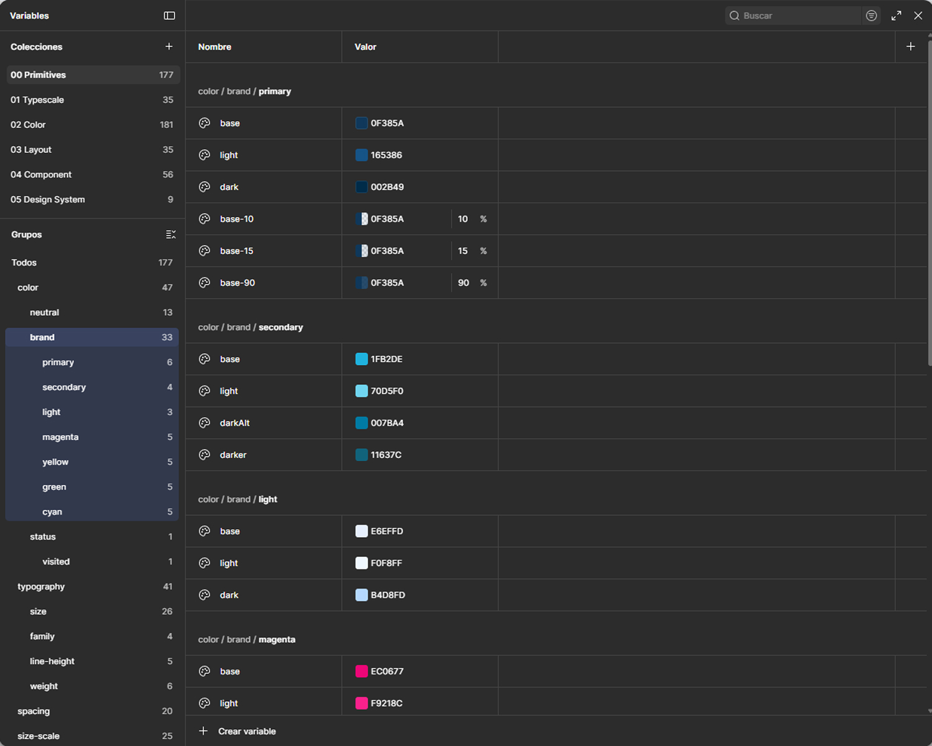Select the Todos group
The image size is (932, 746).
pyautogui.click(x=92, y=262)
